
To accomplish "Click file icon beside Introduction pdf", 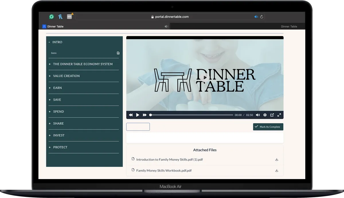I will [133, 159].
